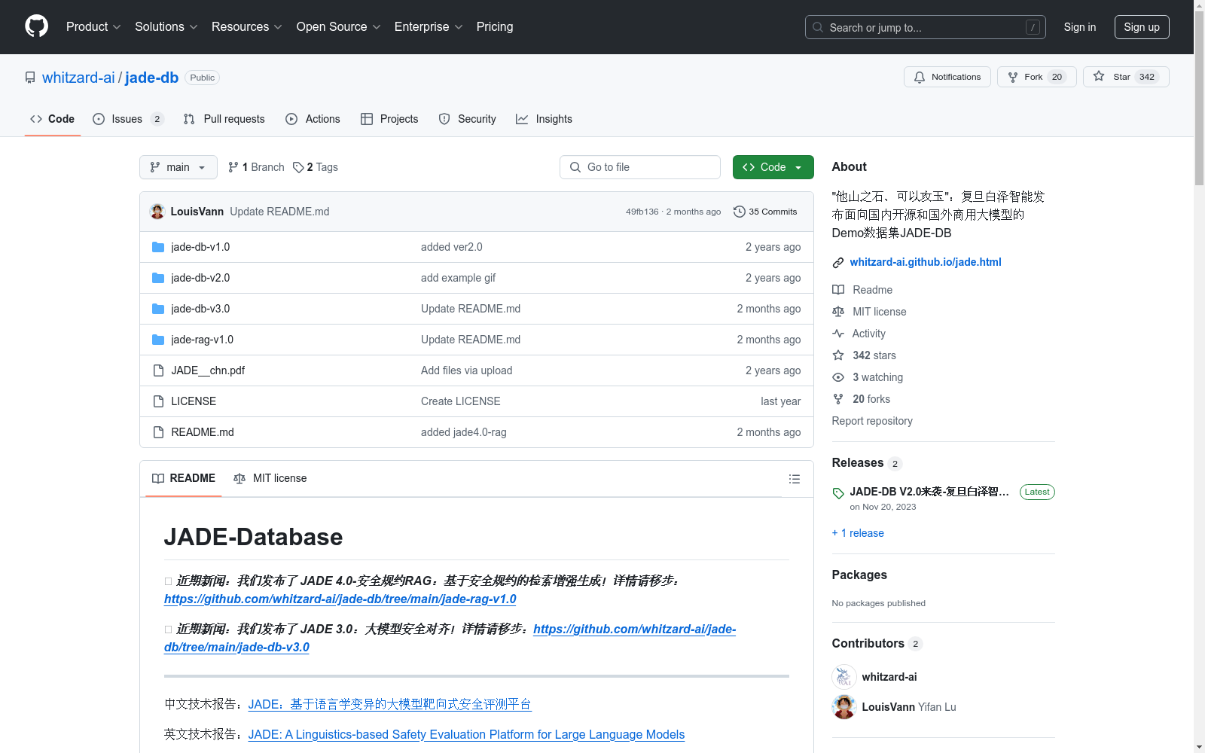The width and height of the screenshot is (1205, 753).
Task: Click the repository book icon beside whitzard-ai
Action: [30, 78]
